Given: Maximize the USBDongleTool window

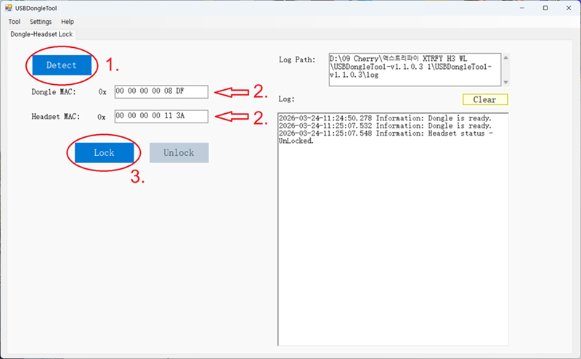Looking at the screenshot, I should click(545, 8).
